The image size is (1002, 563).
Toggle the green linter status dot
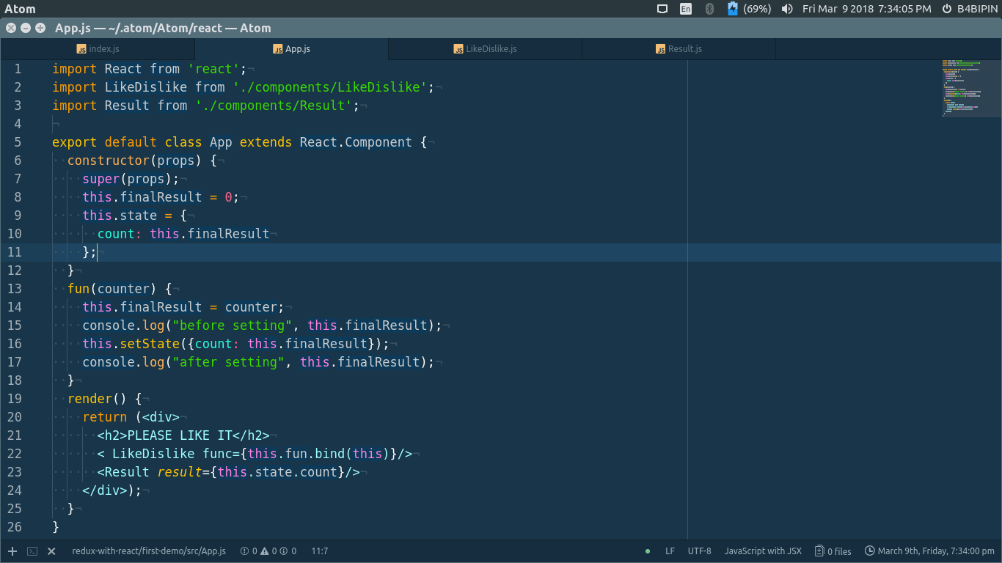point(646,551)
